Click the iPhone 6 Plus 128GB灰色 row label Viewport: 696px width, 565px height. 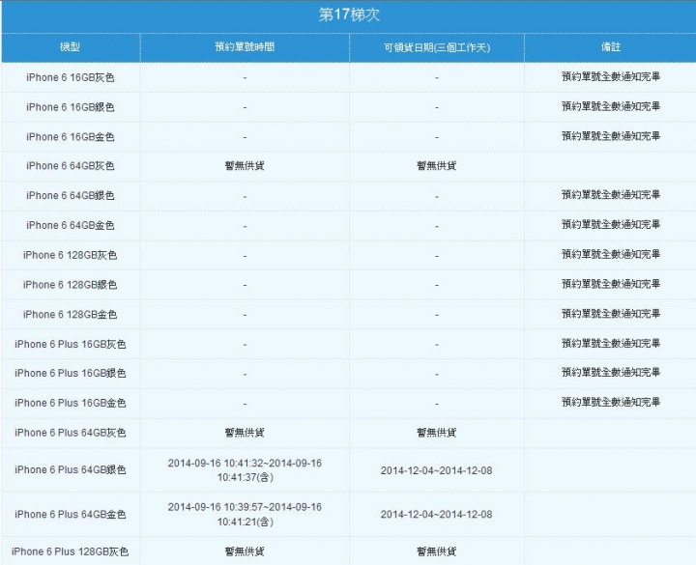point(71,551)
